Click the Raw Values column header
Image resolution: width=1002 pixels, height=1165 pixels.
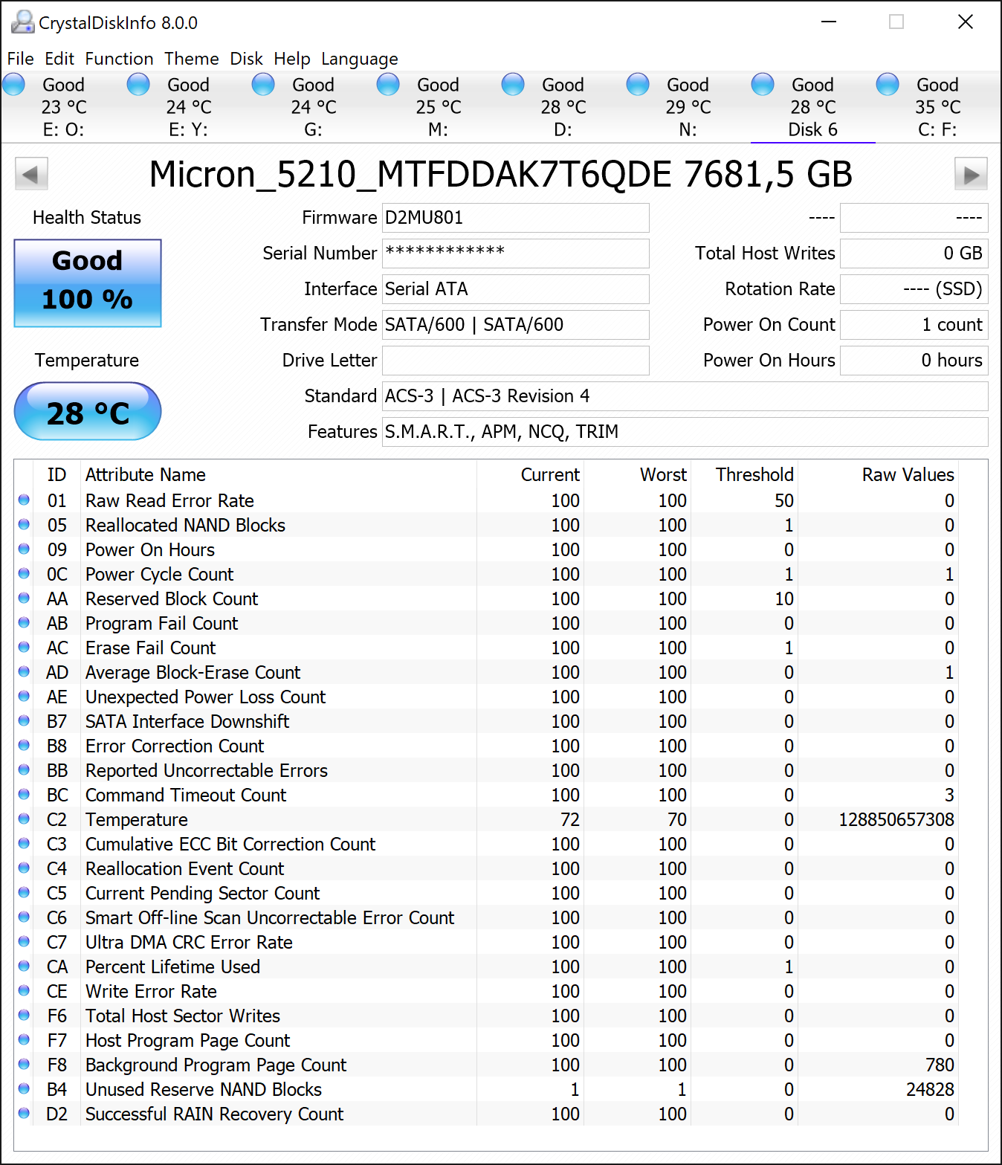[x=908, y=475]
